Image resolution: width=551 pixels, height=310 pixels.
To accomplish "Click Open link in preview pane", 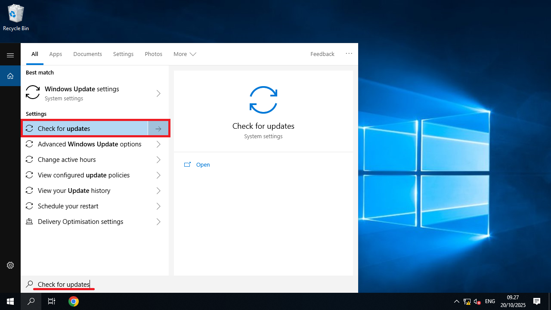I will pyautogui.click(x=203, y=165).
